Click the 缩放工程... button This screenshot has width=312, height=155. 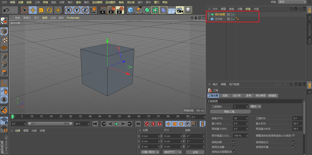[x=230, y=112]
